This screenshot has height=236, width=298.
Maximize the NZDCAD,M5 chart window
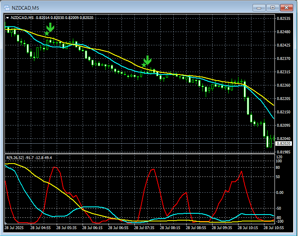pos(272,7)
